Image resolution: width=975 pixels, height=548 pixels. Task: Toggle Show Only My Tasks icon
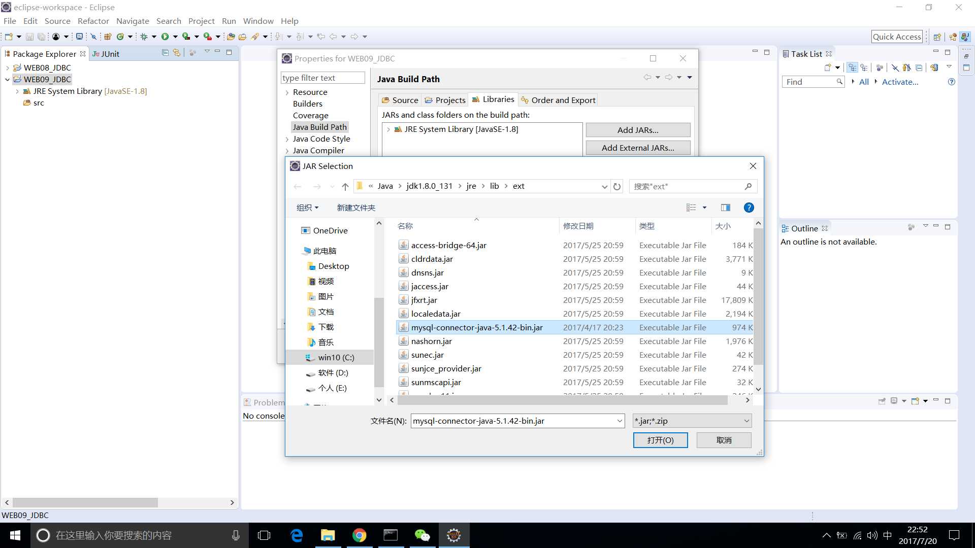[x=907, y=67]
